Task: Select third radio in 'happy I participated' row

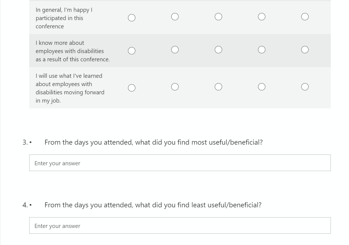Action: 218,17
